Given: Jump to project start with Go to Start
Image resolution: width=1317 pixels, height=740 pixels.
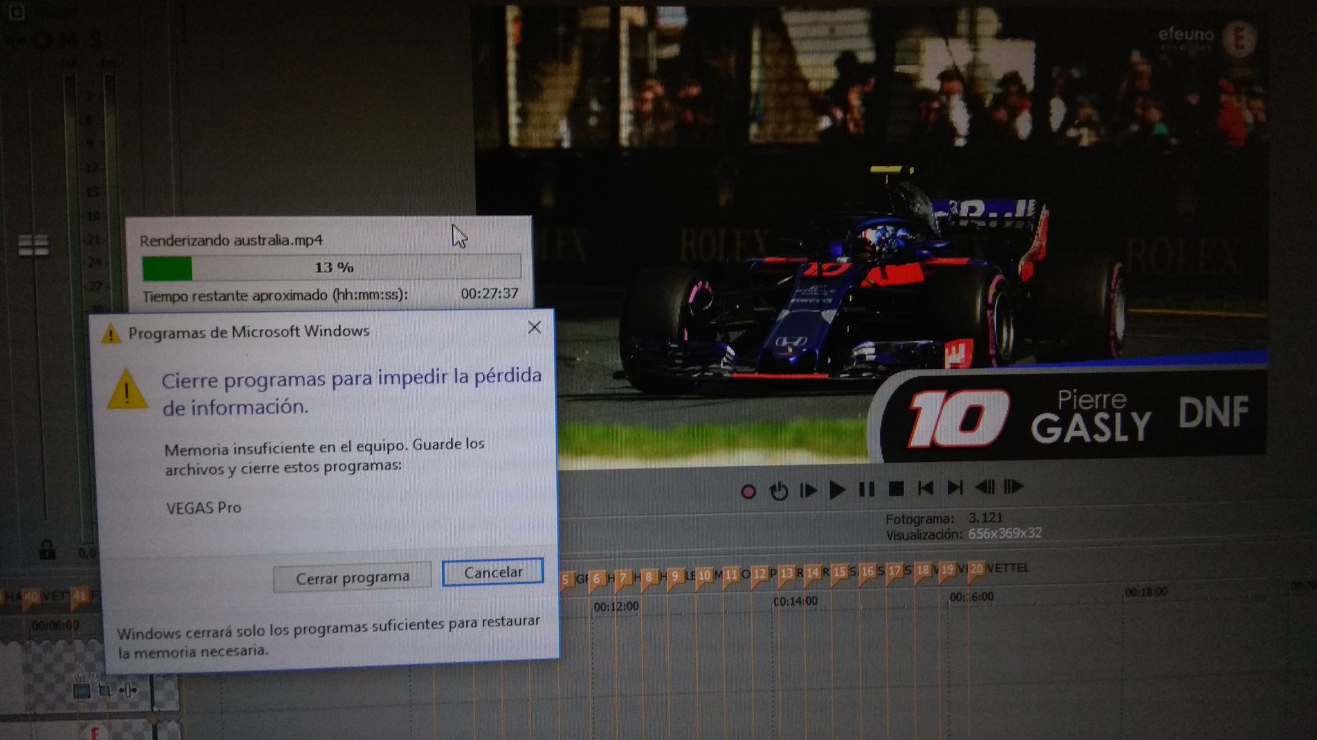Looking at the screenshot, I should pyautogui.click(x=925, y=488).
